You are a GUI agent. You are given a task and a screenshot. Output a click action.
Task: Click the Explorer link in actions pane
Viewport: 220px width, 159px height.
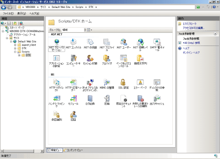189,24
